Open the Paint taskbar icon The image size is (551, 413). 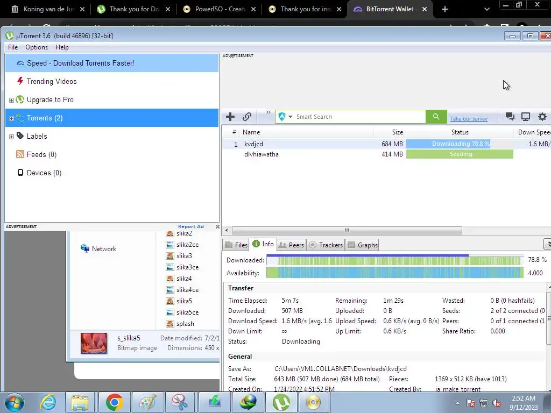(x=147, y=402)
